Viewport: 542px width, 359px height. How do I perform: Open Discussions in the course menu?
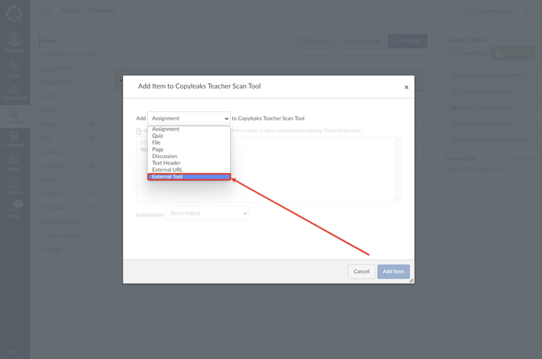(57, 82)
